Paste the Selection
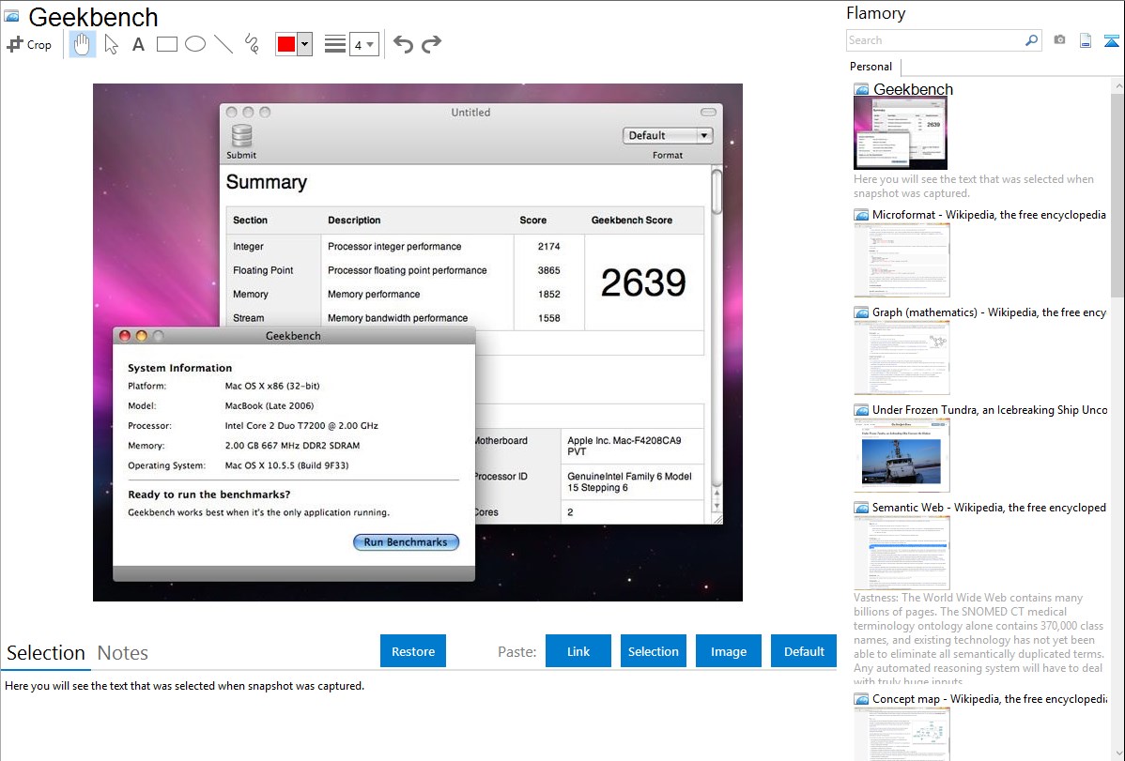The height and width of the screenshot is (761, 1125). (653, 651)
